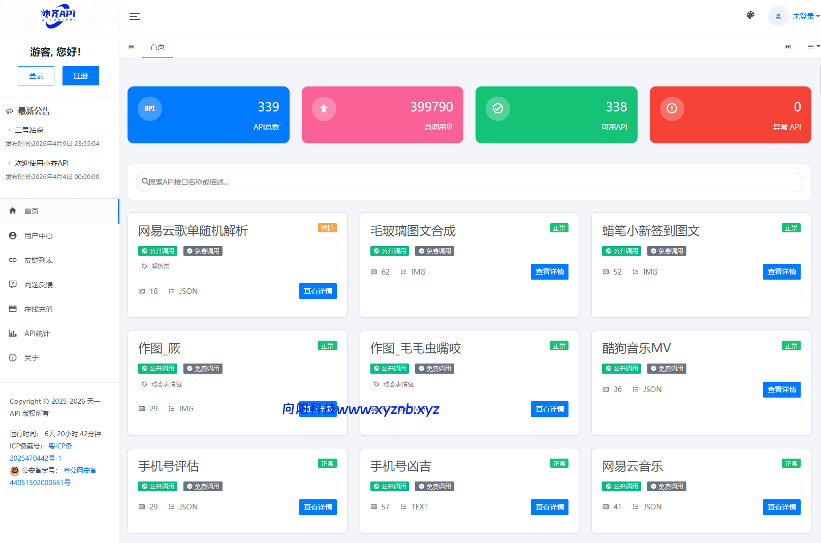This screenshot has height=543, width=821.
Task: Click the home icon beside 首页 in sidebar
Action: pos(13,210)
